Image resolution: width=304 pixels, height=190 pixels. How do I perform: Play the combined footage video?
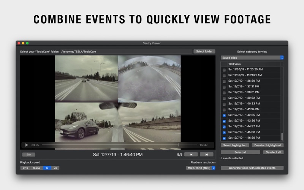click(27, 145)
